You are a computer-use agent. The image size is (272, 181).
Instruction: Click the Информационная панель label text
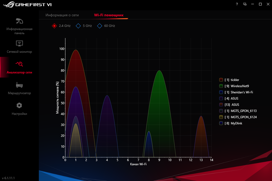[x=19, y=31]
